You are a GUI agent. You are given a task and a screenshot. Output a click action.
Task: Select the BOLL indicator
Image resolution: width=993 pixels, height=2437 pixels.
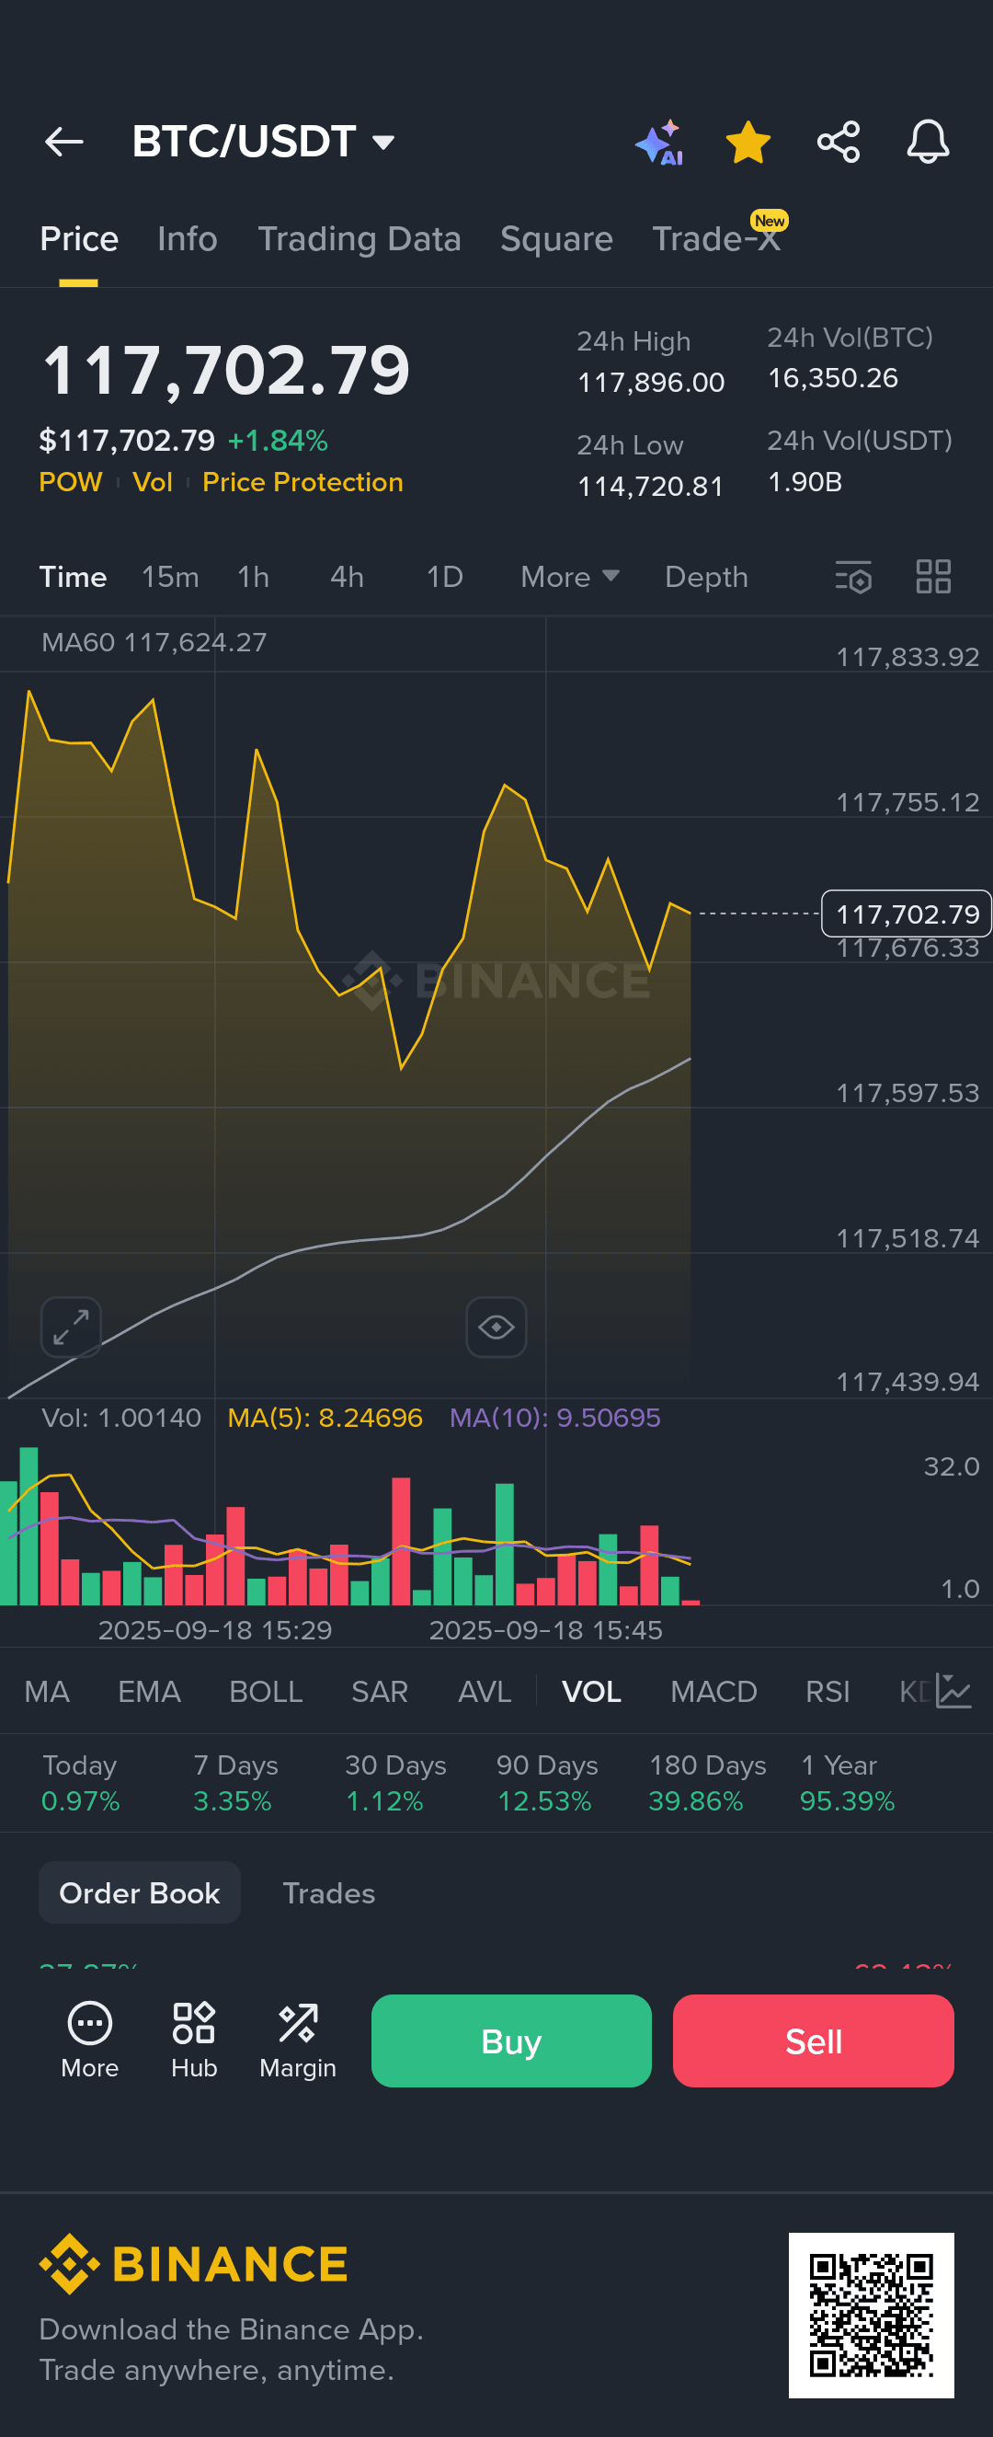click(x=266, y=1692)
